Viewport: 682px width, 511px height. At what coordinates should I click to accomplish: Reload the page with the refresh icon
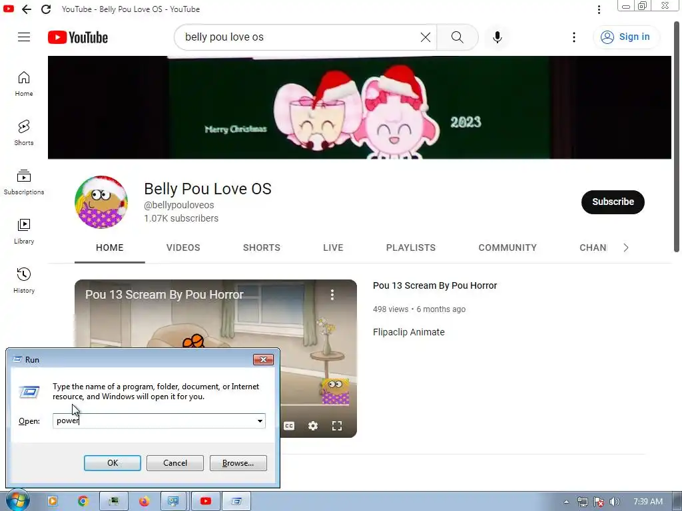tap(46, 9)
